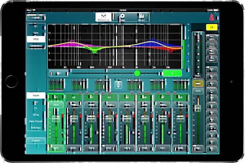Select the Ip3 channel name strip

[x=91, y=97]
